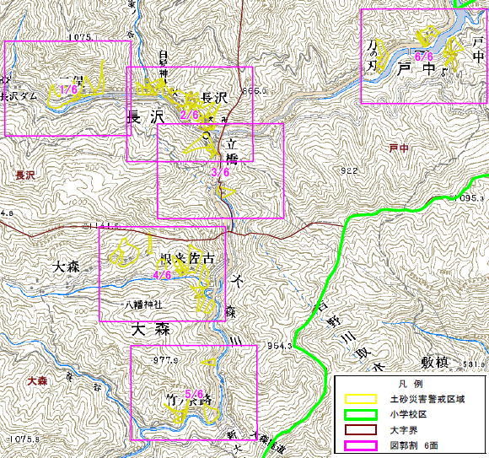Click the 八幡神社 label
Screen dimensions: 489x458
tap(143, 304)
